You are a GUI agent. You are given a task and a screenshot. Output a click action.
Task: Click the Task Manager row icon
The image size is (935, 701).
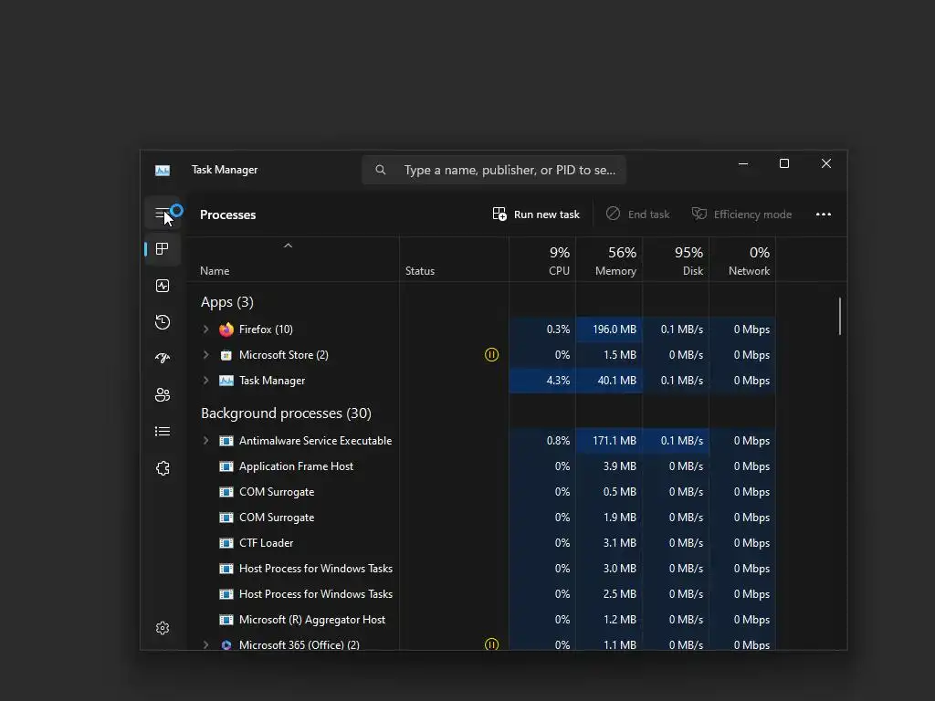226,381
